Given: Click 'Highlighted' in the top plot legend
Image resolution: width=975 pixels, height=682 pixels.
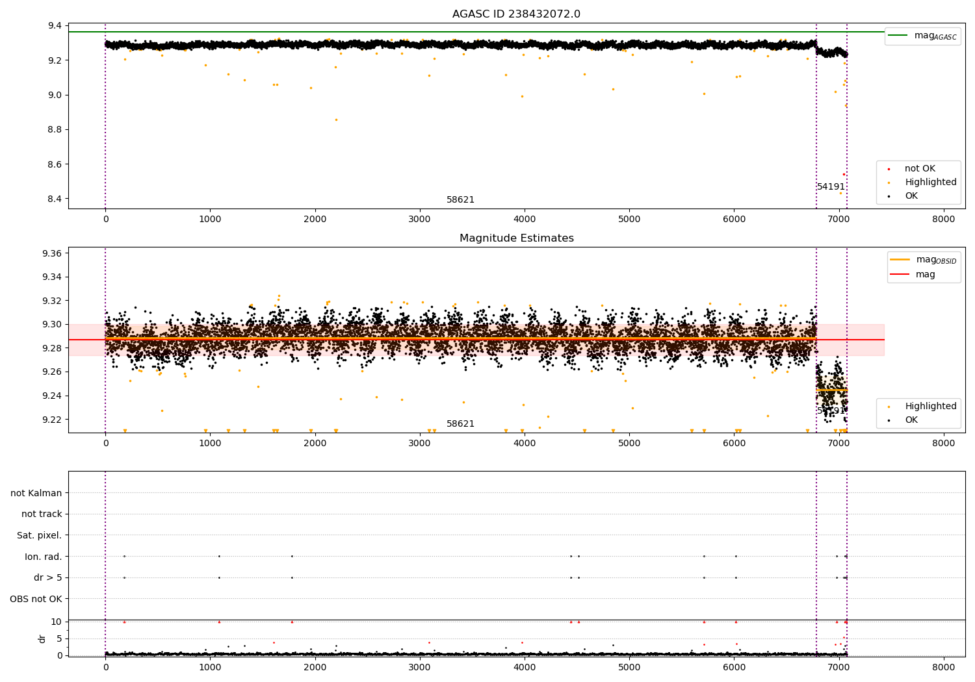Looking at the screenshot, I should [x=930, y=183].
